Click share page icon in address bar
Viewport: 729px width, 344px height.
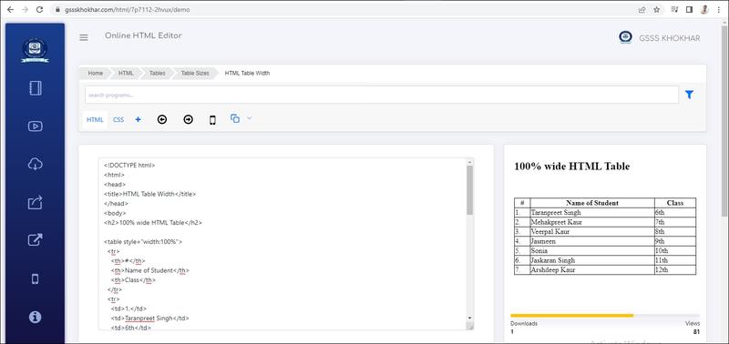(642, 9)
